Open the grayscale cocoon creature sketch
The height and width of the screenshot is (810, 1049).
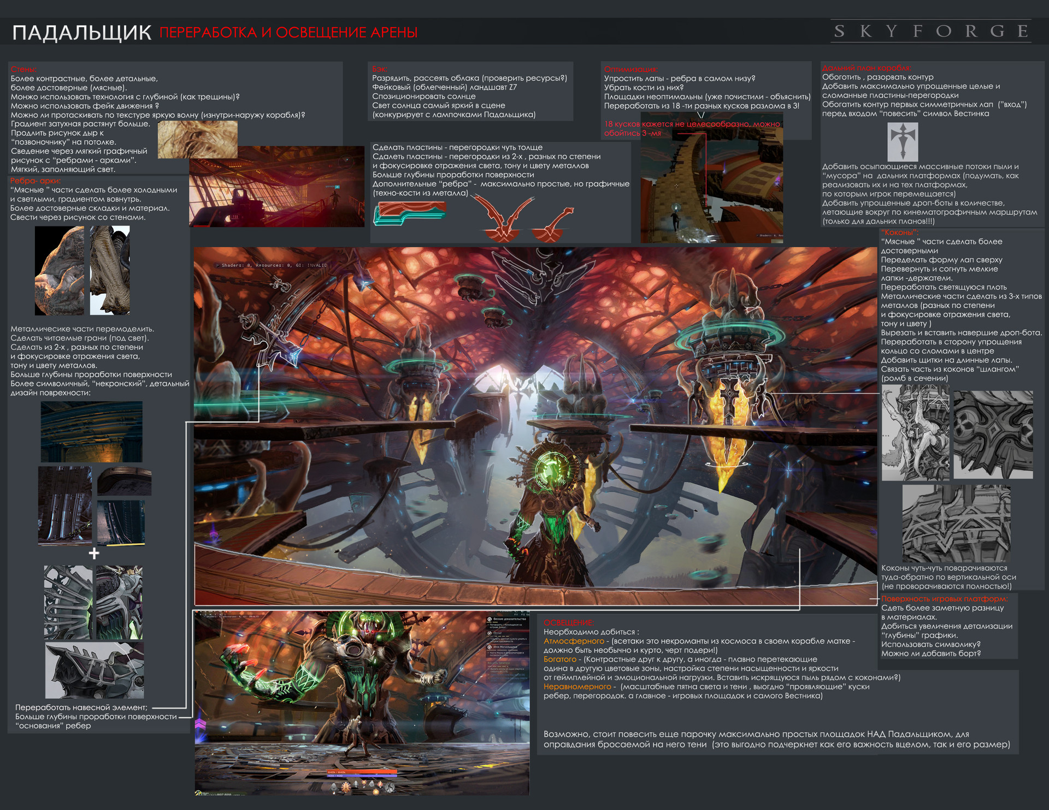(916, 433)
